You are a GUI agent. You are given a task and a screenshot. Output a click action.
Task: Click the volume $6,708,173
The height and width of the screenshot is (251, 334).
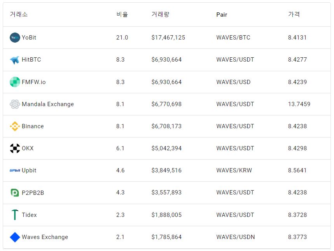(x=166, y=126)
